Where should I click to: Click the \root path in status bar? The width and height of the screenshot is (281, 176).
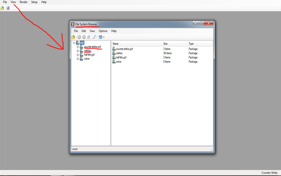point(74,149)
